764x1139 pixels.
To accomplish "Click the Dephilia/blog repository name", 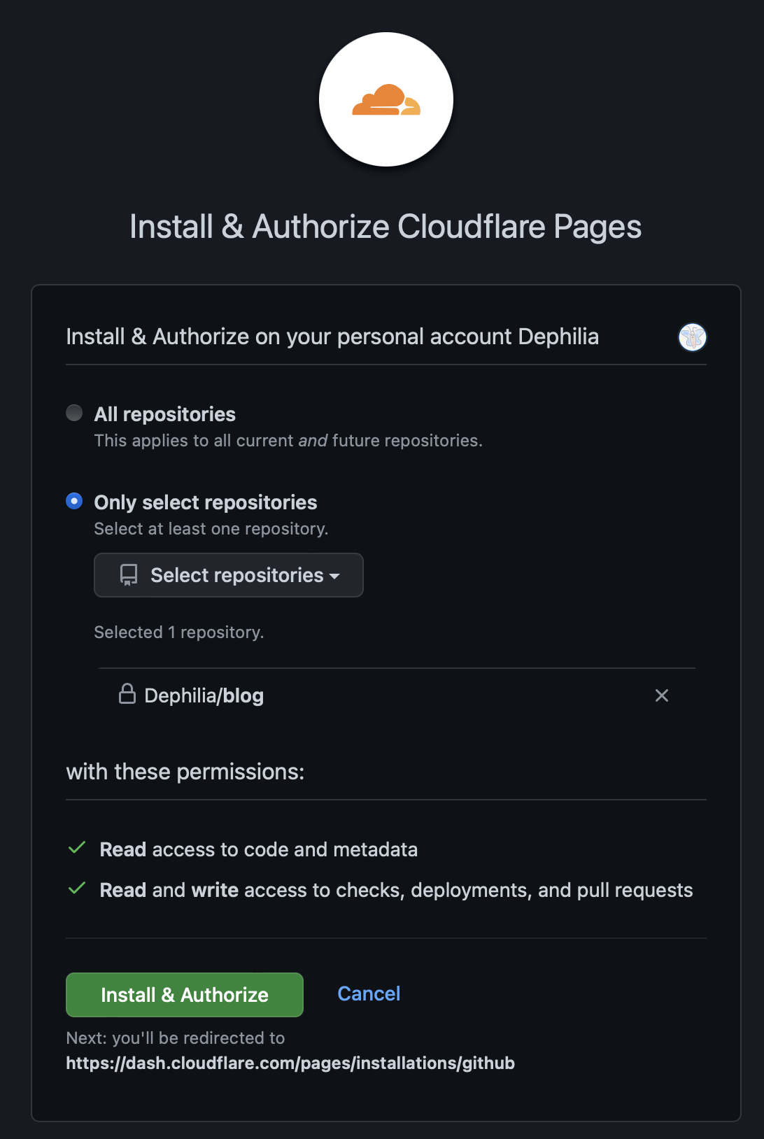I will (204, 695).
